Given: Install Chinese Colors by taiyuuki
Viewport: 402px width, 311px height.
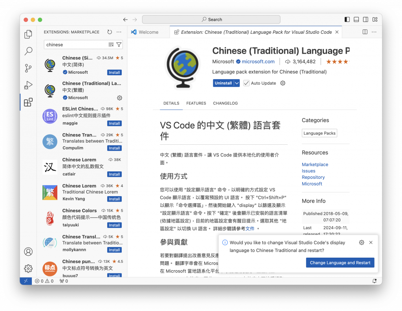Looking at the screenshot, I should tap(114, 225).
